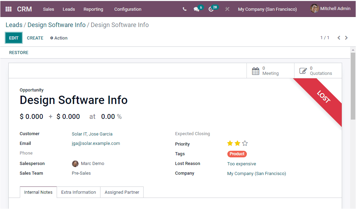This screenshot has height=209, width=356.
Task: Open the messages icon showing 6 notifications
Action: (x=196, y=9)
